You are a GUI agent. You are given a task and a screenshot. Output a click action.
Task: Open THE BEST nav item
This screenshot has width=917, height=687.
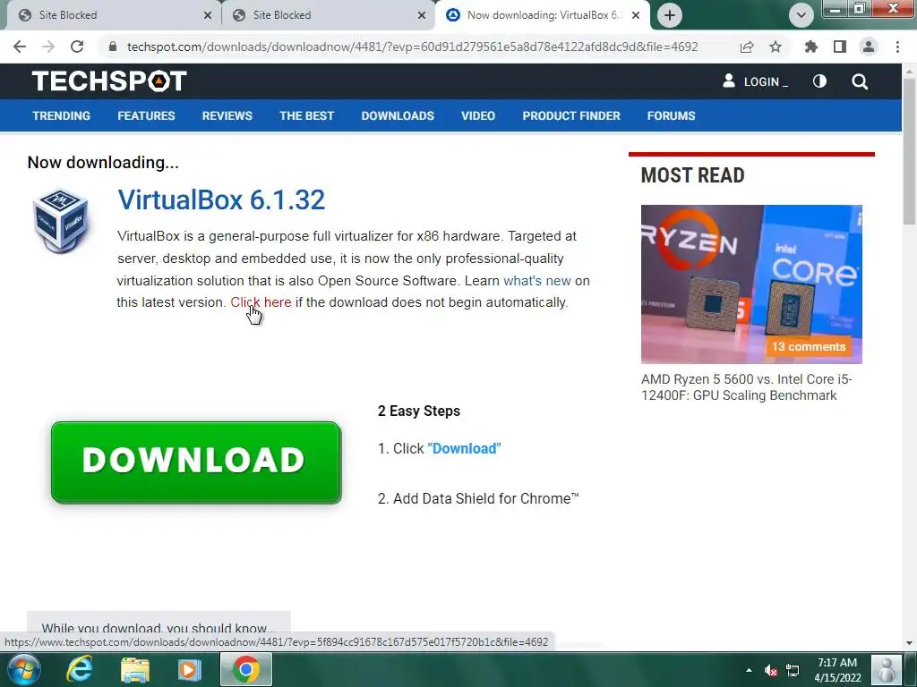306,115
